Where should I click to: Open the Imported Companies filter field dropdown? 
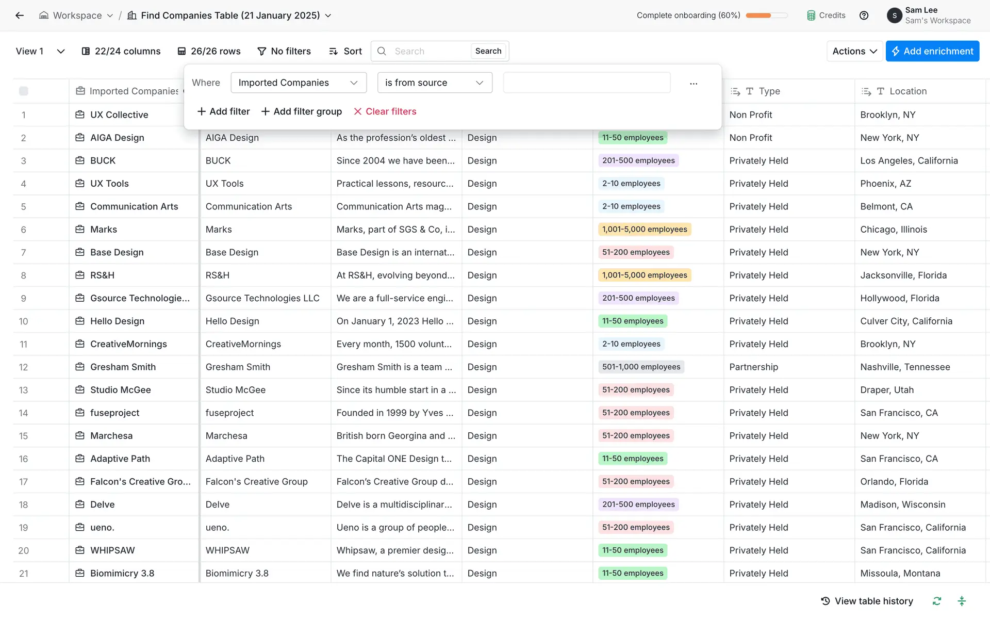click(299, 83)
